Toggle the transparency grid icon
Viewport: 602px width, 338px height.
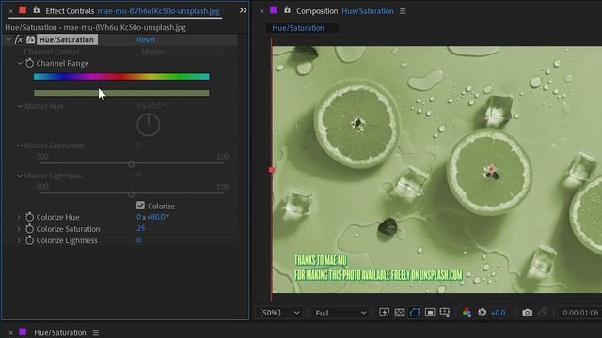399,313
